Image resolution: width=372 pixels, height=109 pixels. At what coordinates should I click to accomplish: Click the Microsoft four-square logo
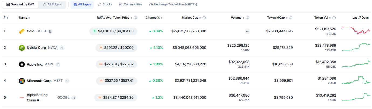point(22,81)
